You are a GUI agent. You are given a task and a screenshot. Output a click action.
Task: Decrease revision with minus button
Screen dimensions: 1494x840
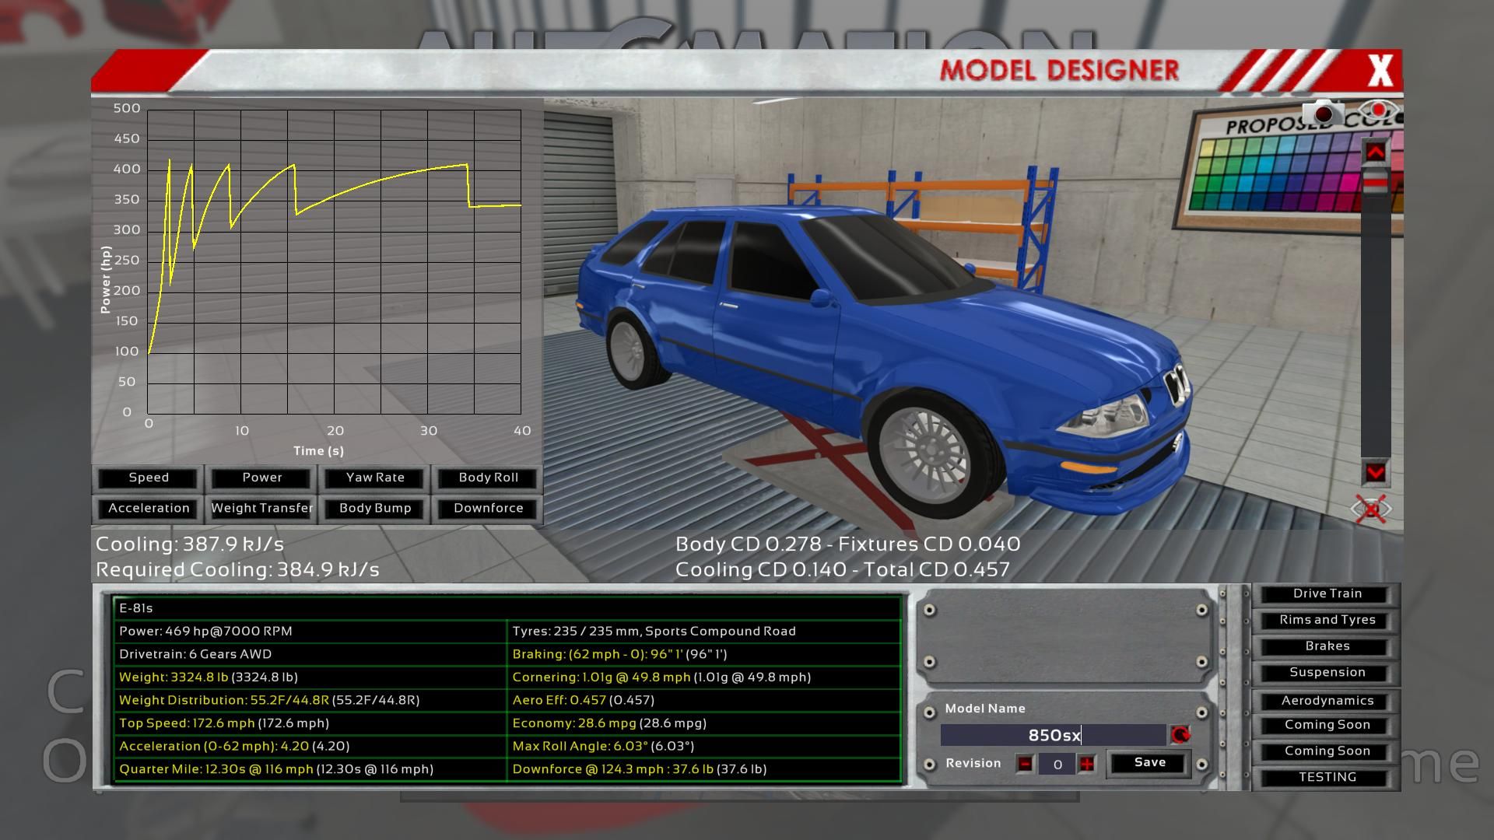pos(1026,764)
